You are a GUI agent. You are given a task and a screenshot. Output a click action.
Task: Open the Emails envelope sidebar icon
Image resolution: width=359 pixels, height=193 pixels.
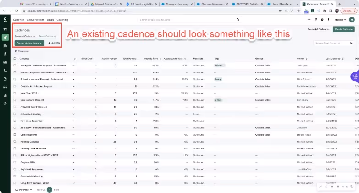(x=5, y=62)
